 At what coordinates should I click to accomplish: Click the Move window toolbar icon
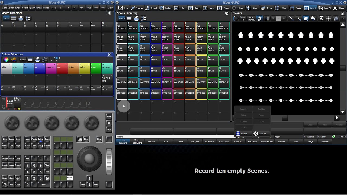pos(266,8)
